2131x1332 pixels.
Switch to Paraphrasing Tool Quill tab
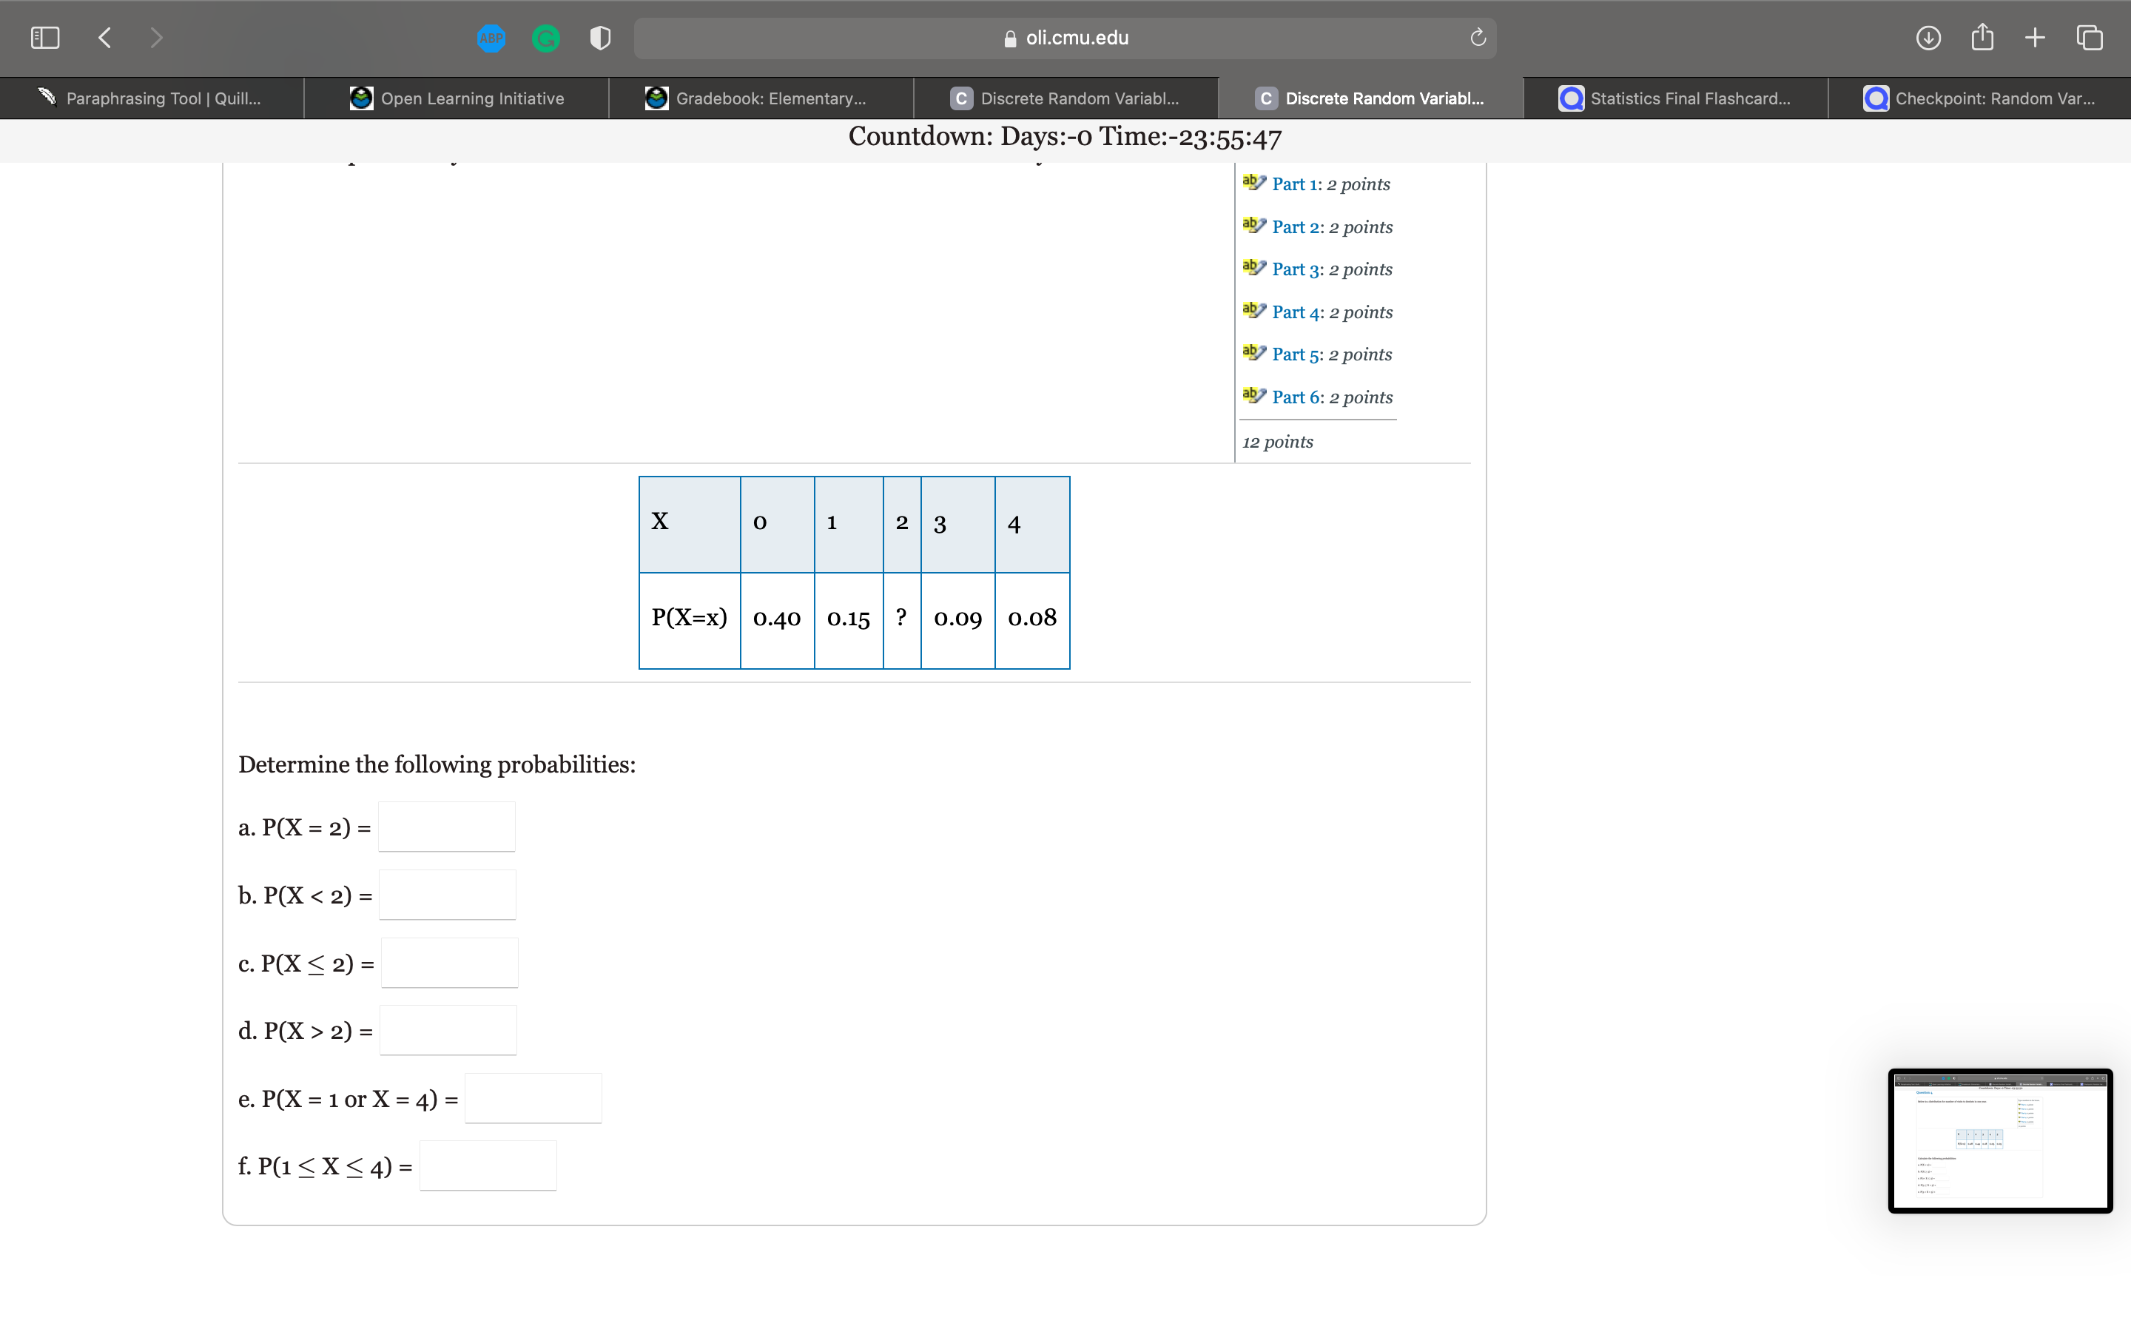[x=152, y=98]
